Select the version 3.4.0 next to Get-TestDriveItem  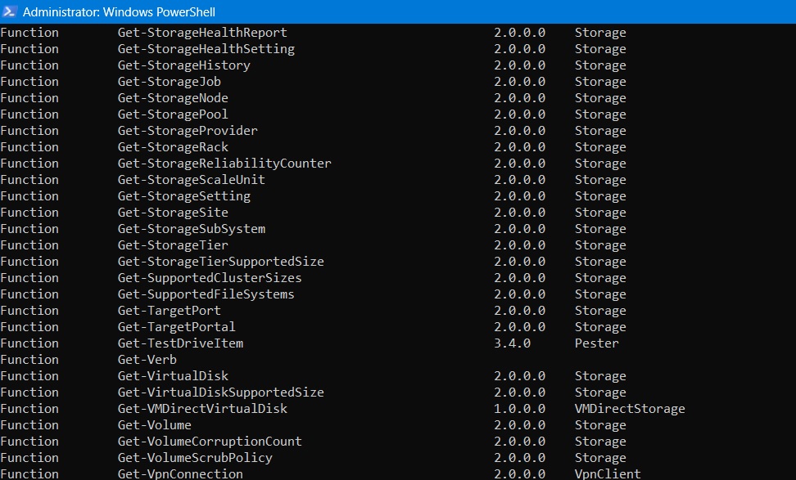(512, 343)
